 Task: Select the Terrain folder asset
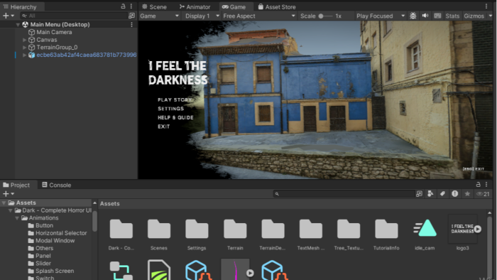(235, 235)
